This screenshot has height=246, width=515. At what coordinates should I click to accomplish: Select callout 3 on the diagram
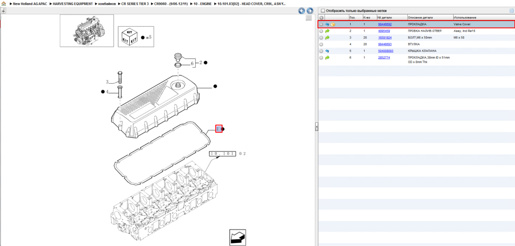click(107, 82)
